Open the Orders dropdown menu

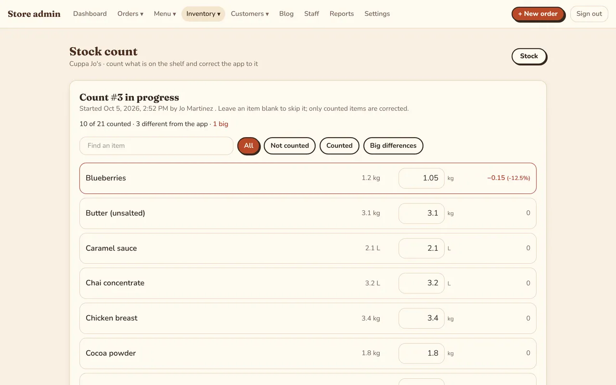[x=130, y=14]
